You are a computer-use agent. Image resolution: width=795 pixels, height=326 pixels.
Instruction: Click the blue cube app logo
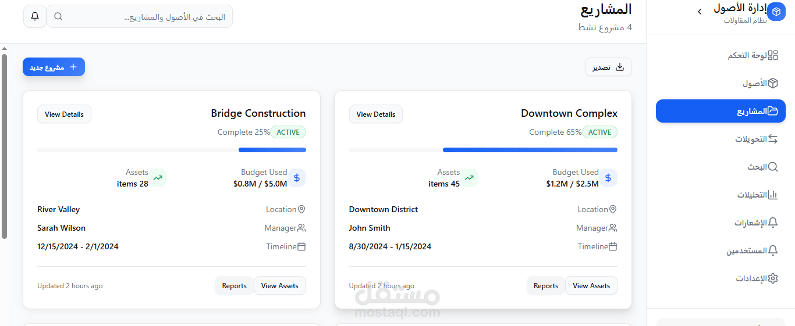click(776, 12)
